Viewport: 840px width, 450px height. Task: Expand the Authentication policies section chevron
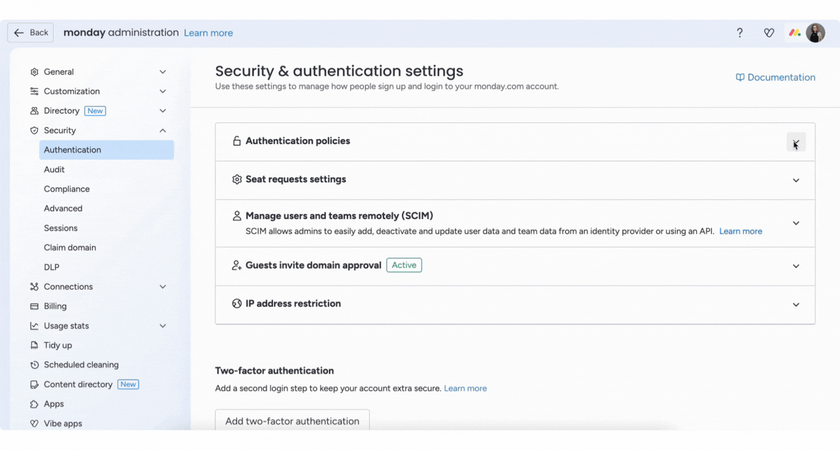tap(796, 142)
